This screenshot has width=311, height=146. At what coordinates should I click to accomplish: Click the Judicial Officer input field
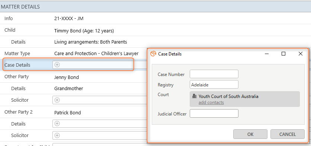pyautogui.click(x=214, y=114)
